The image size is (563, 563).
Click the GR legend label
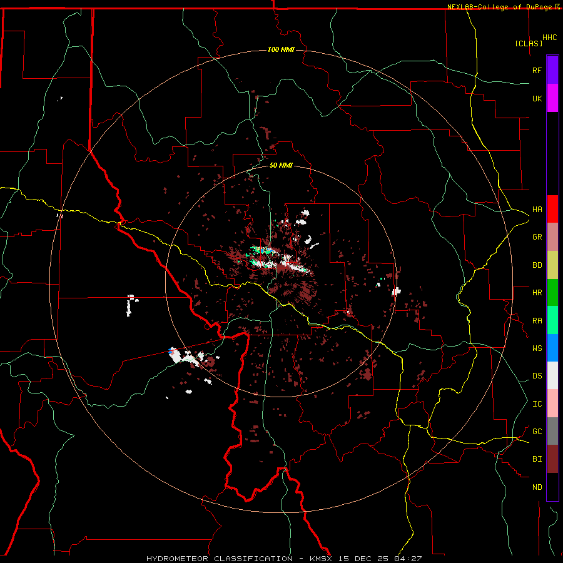click(537, 236)
